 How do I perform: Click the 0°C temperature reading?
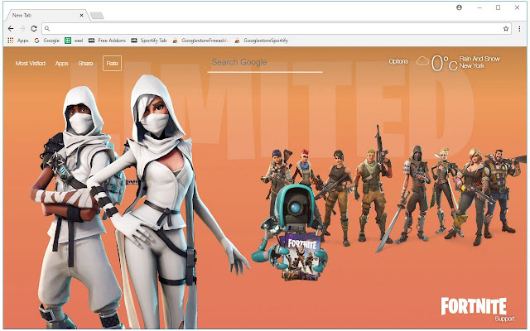pos(444,63)
